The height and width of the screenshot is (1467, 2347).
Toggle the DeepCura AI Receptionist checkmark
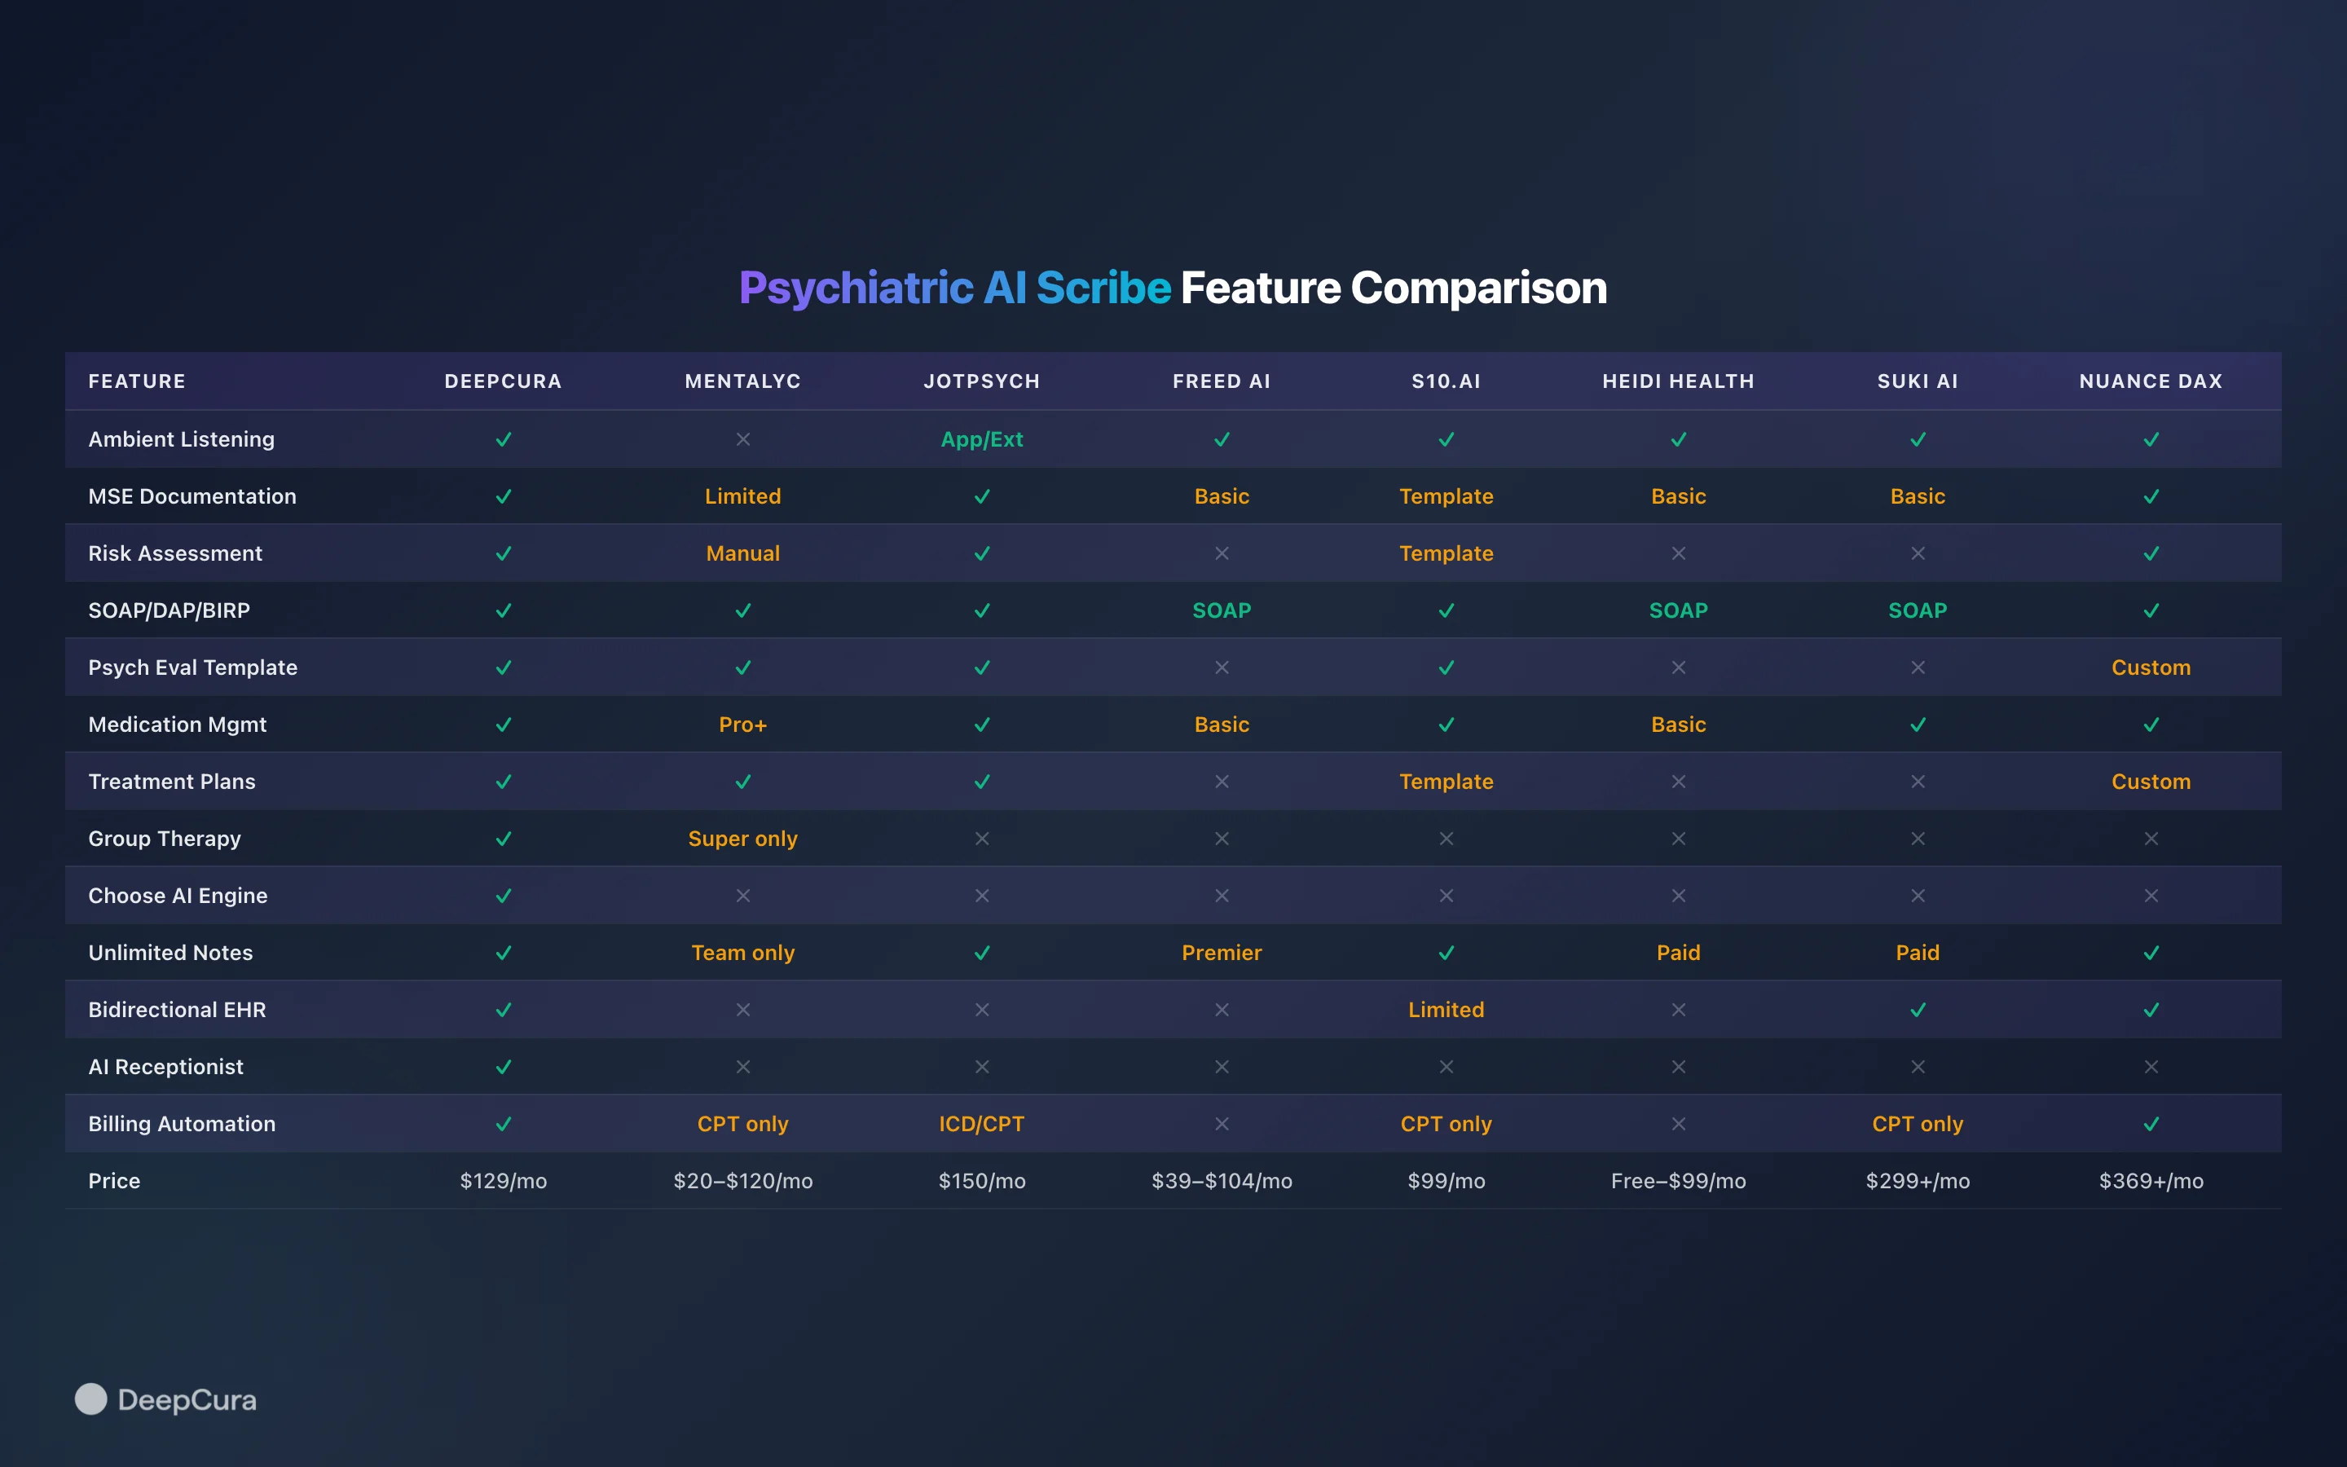point(504,1066)
